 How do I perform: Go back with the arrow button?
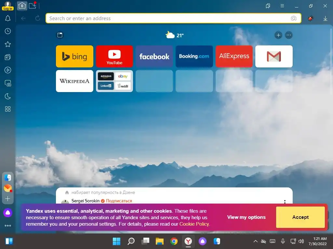pyautogui.click(x=23, y=18)
